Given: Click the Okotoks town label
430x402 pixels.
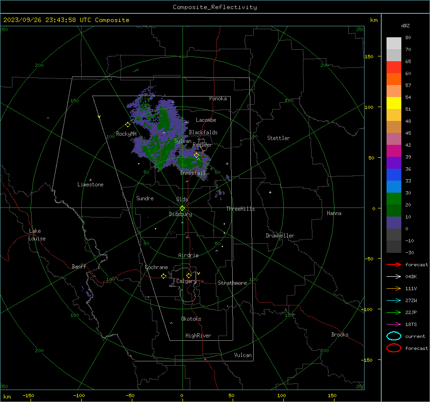Looking at the screenshot, I should click(x=192, y=319).
